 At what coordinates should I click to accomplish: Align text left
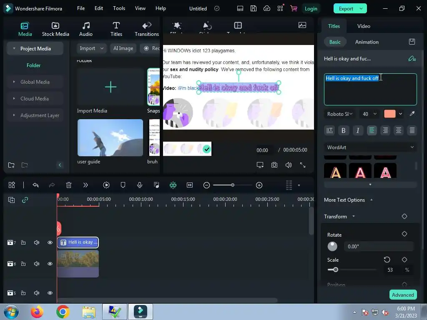coord(372,130)
